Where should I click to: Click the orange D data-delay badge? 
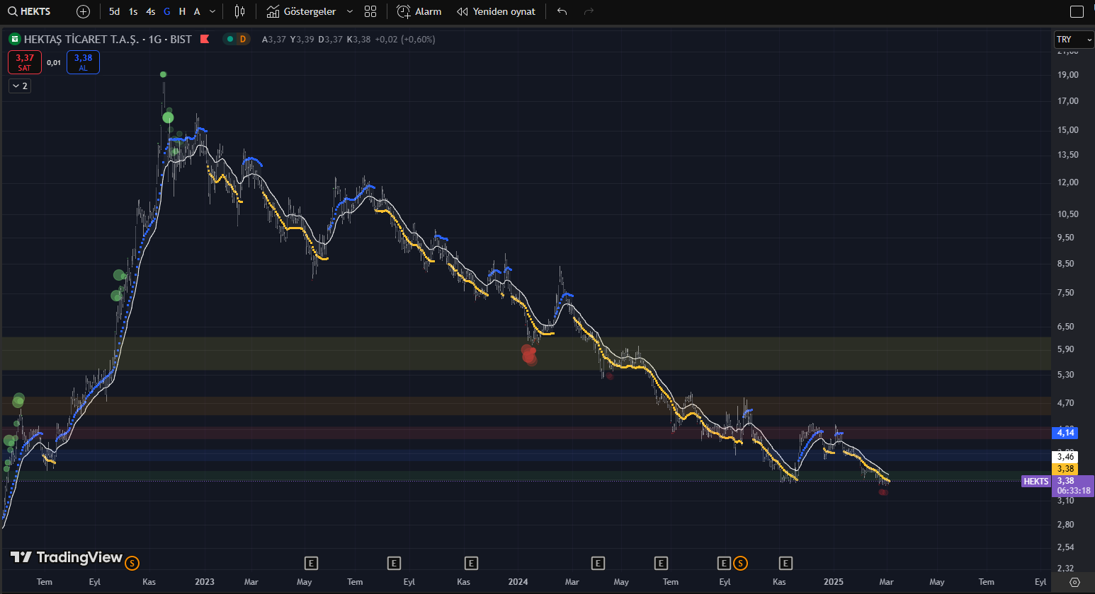[x=243, y=39]
